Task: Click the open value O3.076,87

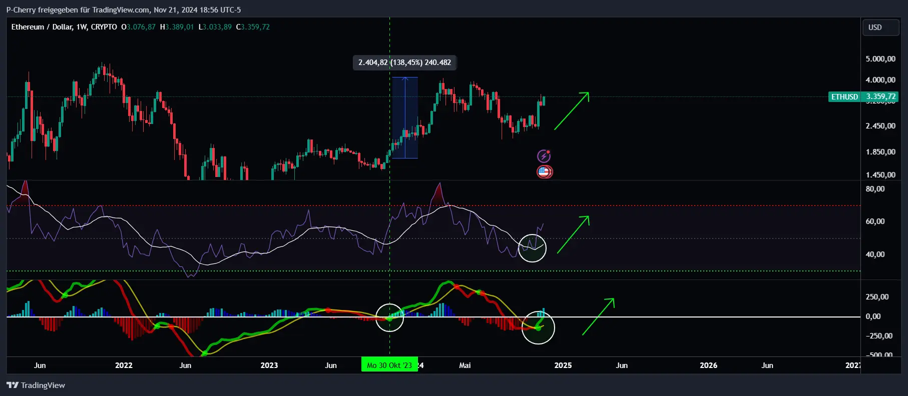Action: coord(138,27)
